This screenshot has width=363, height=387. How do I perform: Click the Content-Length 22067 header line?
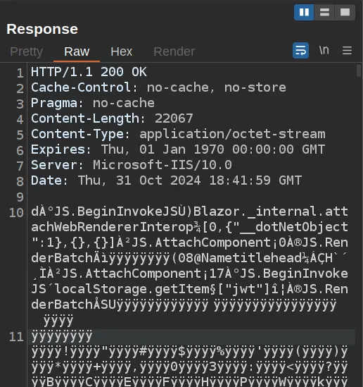112,118
